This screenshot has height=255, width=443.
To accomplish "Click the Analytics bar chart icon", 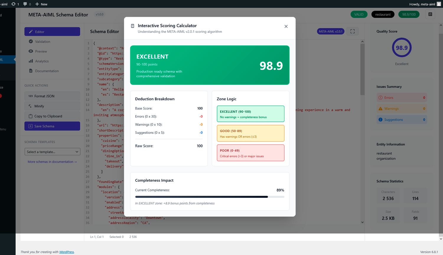I will [x=31, y=61].
